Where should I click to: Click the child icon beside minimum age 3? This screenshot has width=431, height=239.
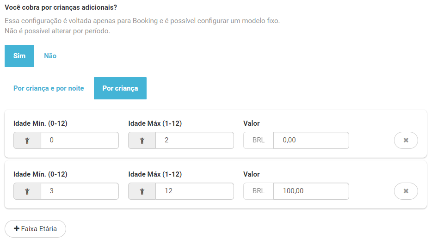[x=27, y=190]
